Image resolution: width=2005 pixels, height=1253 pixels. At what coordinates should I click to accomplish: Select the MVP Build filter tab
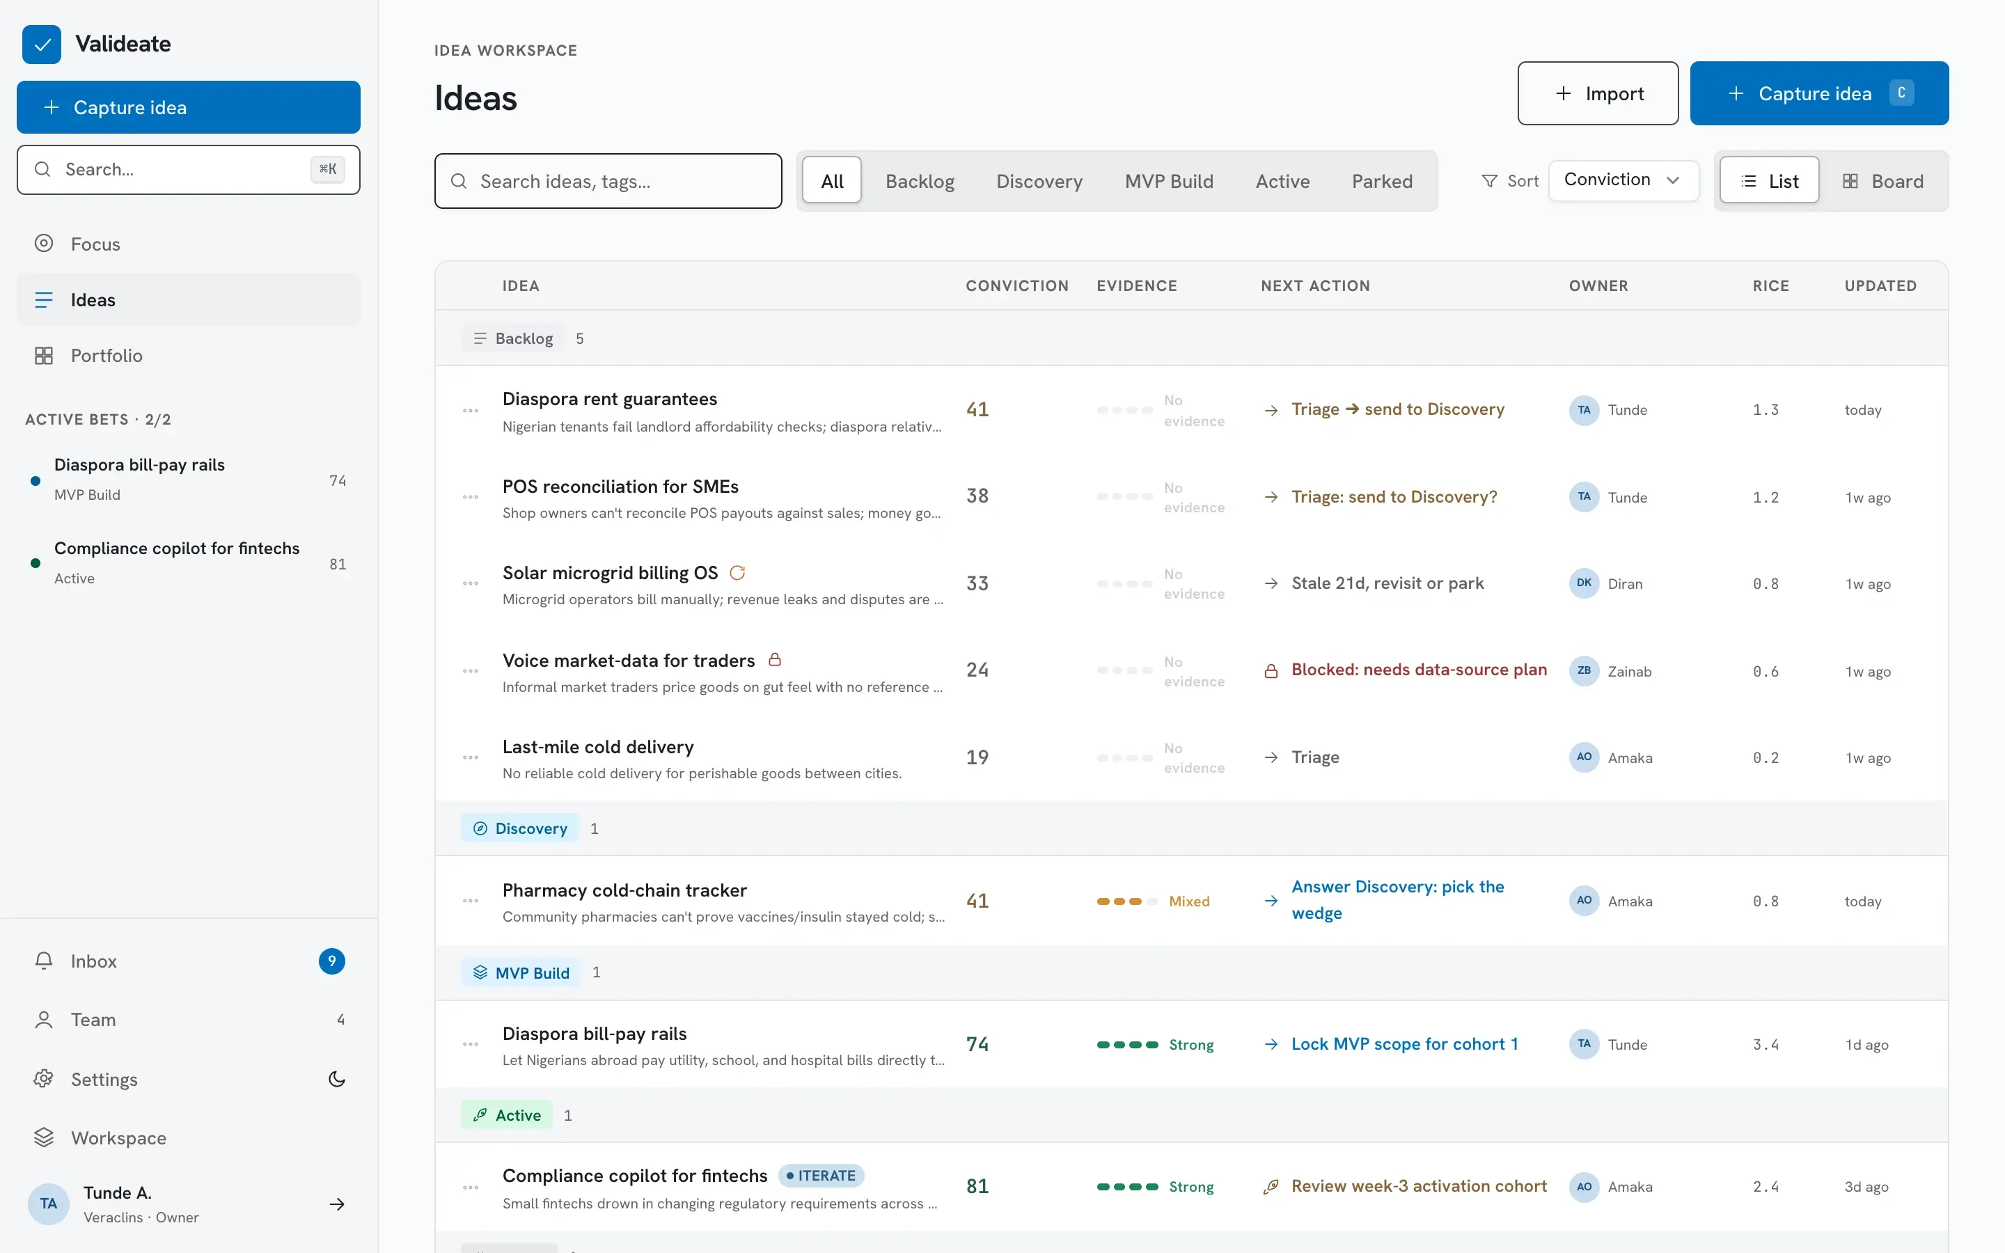[x=1169, y=181]
